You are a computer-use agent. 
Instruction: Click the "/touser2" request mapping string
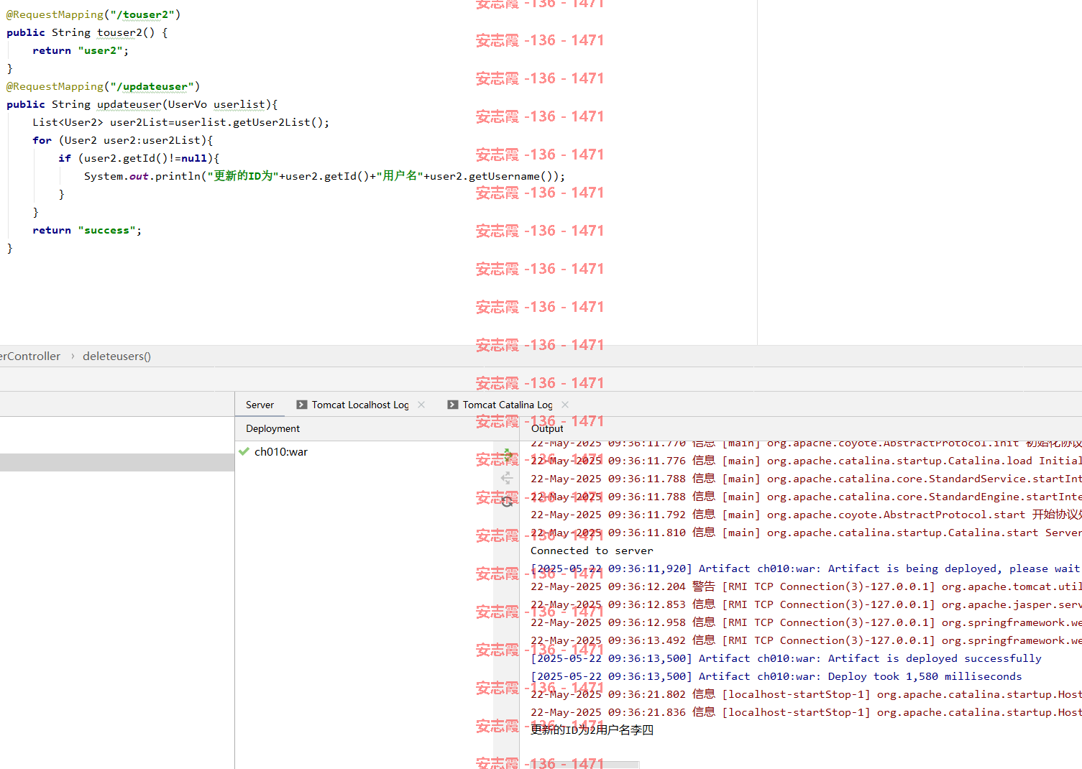coord(142,14)
